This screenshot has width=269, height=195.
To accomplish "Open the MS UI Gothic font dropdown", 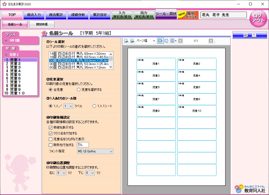I will (95, 151).
